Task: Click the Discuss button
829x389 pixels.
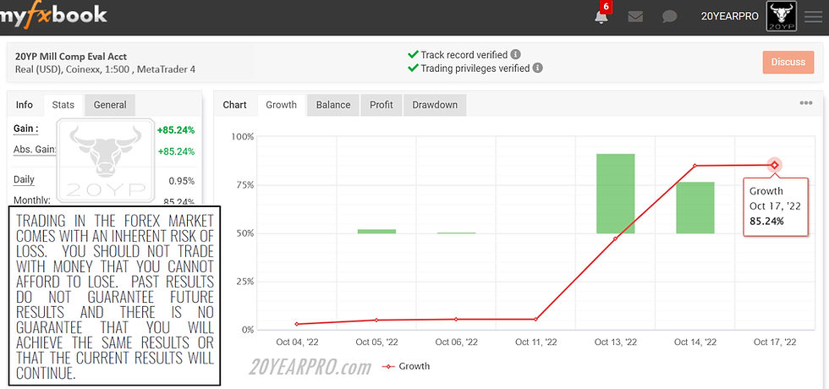Action: pyautogui.click(x=788, y=62)
